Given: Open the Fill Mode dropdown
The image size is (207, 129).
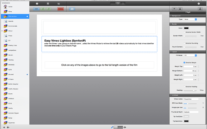Looking at the screenshot, I should click(190, 55).
